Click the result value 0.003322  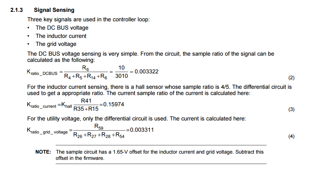(x=146, y=72)
